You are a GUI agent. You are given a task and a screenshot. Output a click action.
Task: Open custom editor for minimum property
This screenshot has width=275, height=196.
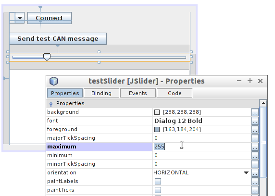click(255, 155)
